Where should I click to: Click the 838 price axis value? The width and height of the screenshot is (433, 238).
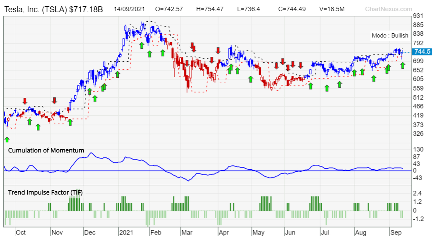point(419,34)
